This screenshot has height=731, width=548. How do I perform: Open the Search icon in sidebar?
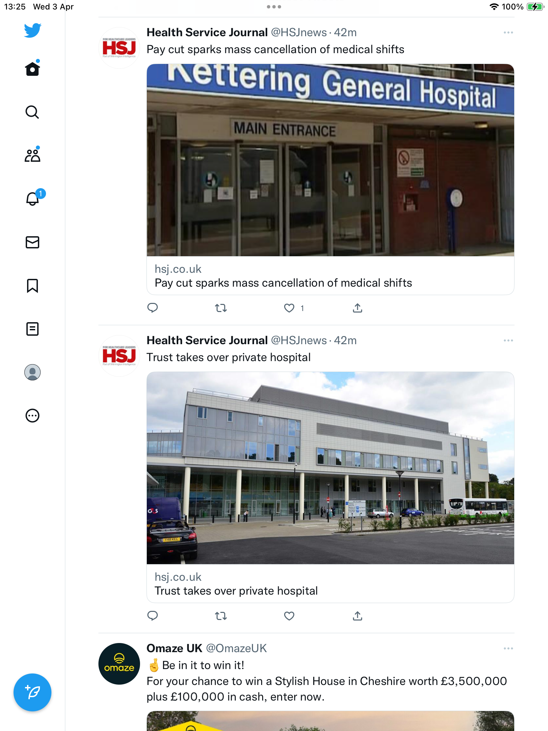(32, 112)
